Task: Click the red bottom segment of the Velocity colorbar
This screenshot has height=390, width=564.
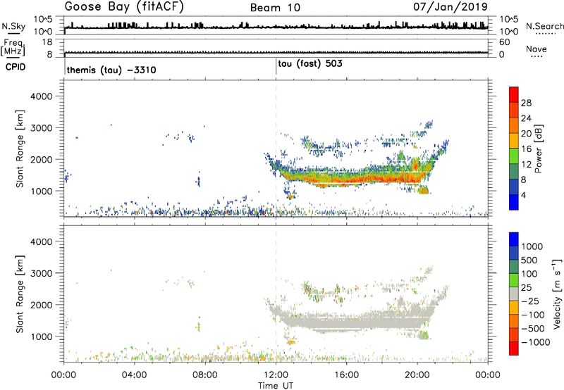Action: coord(514,348)
